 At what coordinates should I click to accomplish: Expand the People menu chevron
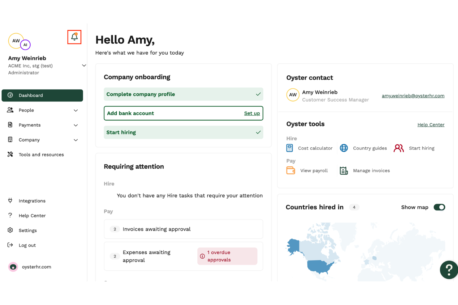(x=76, y=110)
